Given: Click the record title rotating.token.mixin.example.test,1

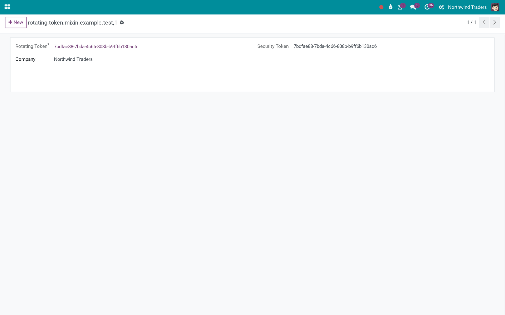Looking at the screenshot, I should pos(72,23).
